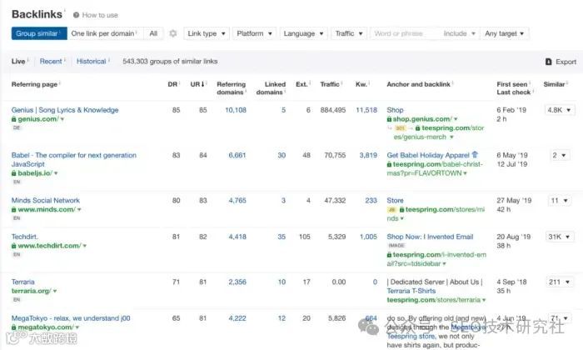Viewport: 583px width, 350px height.
Task: Switch to the Recent tab
Action: [51, 61]
